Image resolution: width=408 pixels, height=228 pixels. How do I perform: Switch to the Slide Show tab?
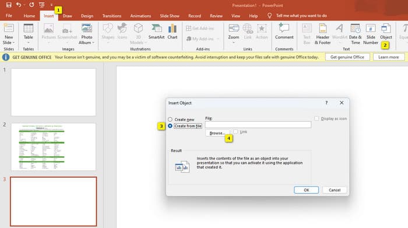click(x=170, y=16)
